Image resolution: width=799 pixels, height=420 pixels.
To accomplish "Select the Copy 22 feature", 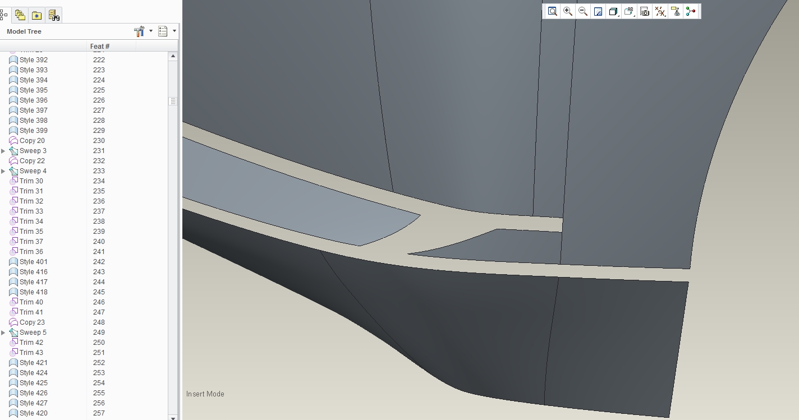I will tap(32, 161).
